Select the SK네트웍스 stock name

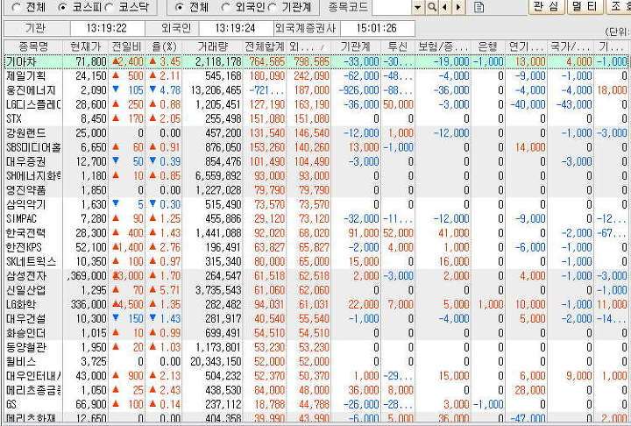[x=31, y=262]
